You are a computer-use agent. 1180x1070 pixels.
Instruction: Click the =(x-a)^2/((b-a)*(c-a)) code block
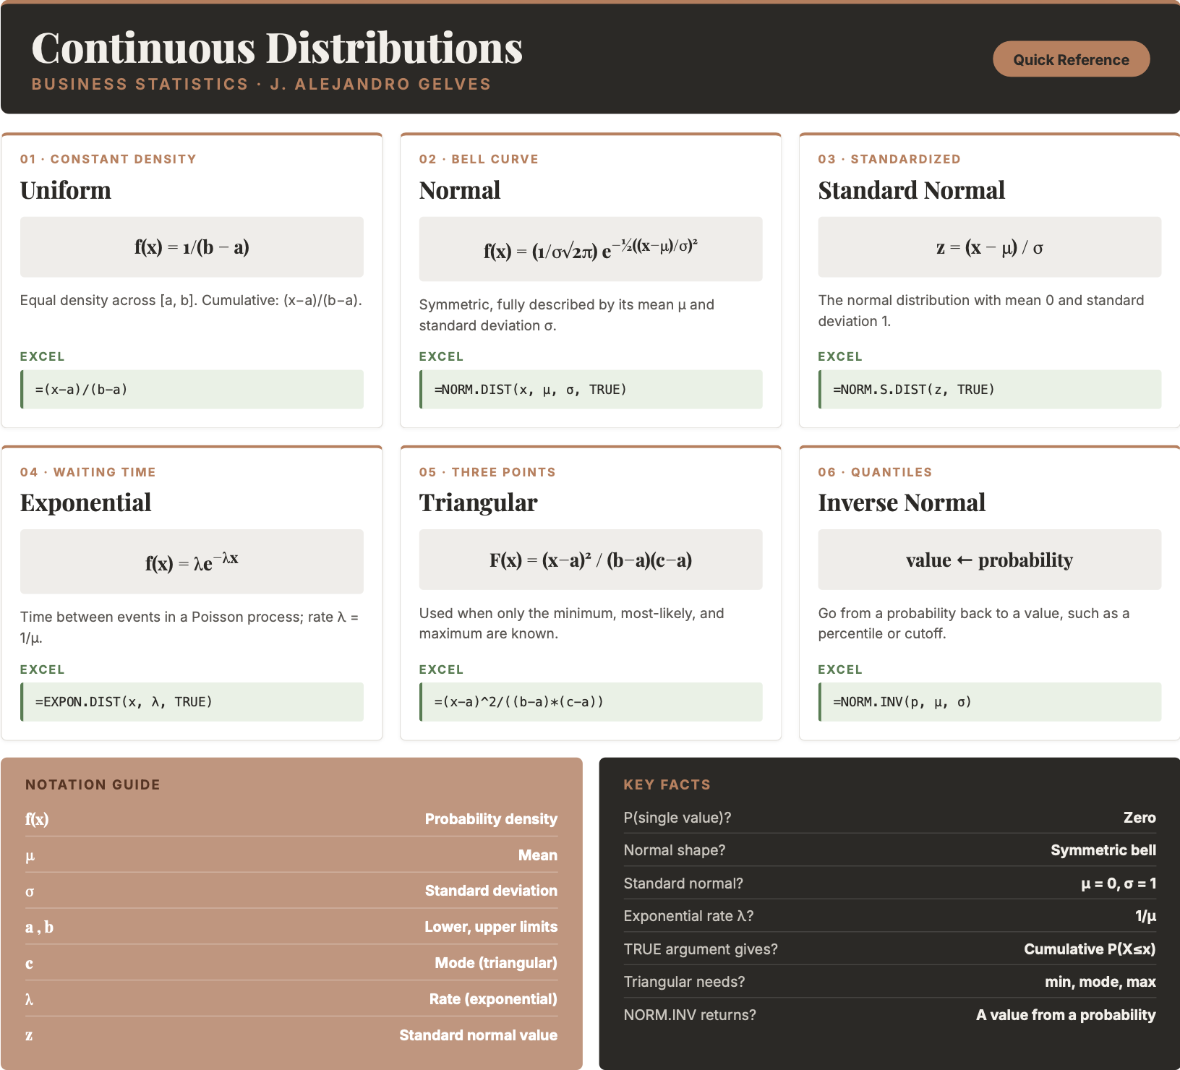pyautogui.click(x=591, y=701)
